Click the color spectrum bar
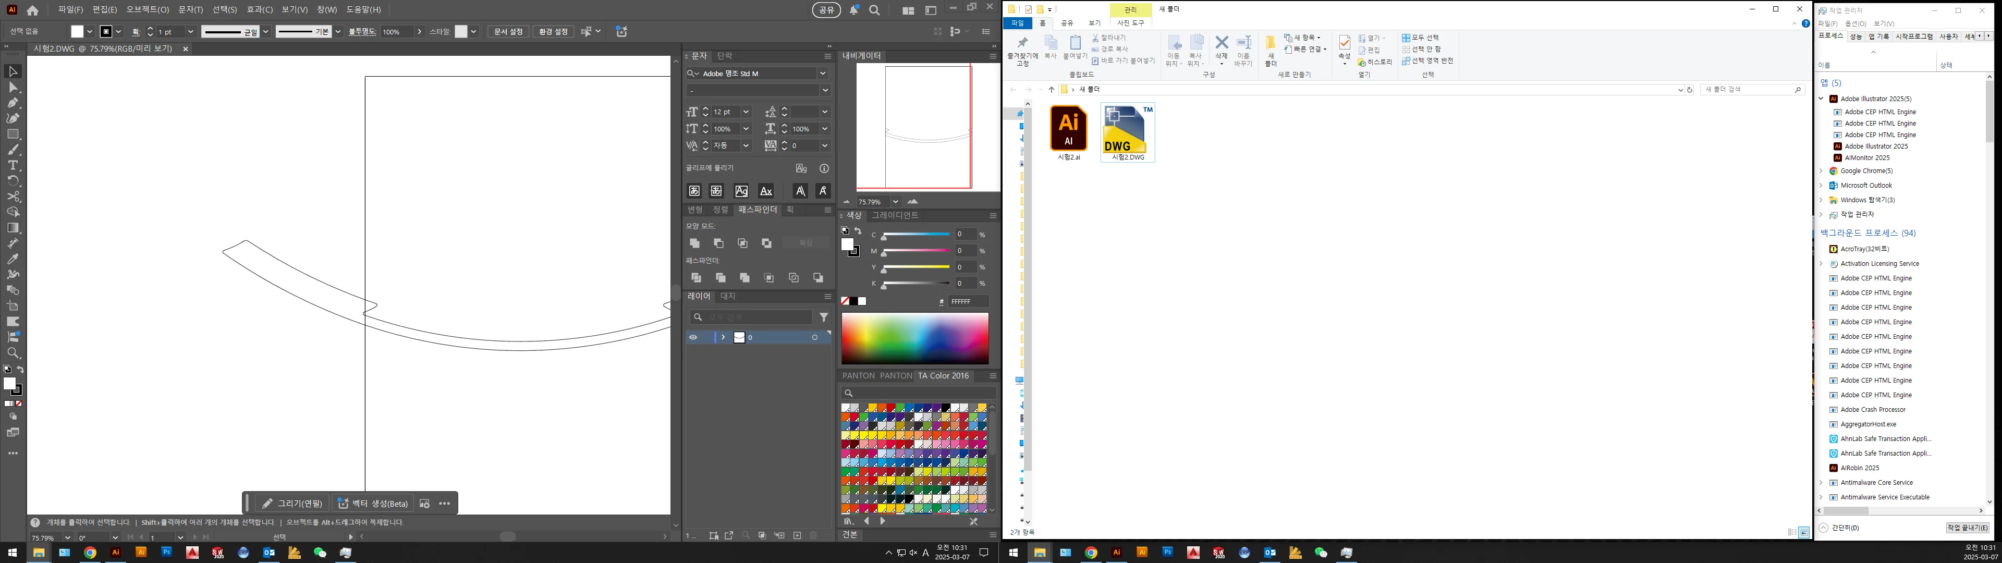2002x563 pixels. [915, 338]
